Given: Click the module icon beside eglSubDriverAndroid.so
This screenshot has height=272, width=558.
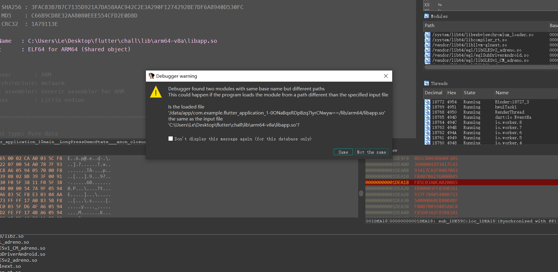Looking at the screenshot, I should (x=427, y=55).
